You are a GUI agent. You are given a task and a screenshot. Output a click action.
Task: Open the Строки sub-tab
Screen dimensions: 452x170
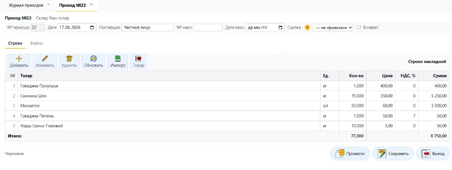(15, 44)
